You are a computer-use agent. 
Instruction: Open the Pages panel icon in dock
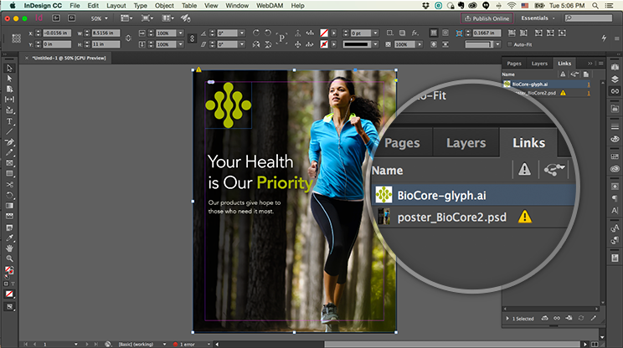pyautogui.click(x=615, y=68)
